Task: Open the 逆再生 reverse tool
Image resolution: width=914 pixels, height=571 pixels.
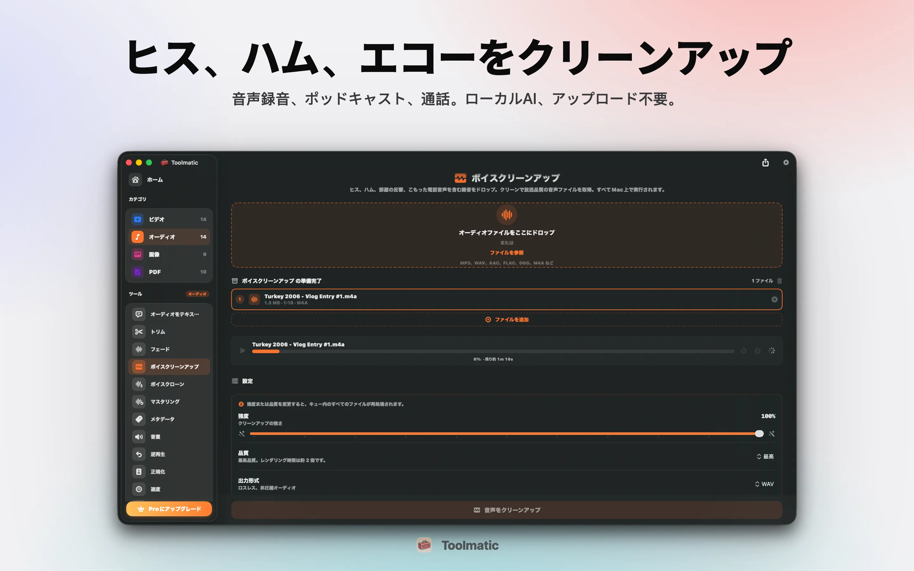Action: 169,454
